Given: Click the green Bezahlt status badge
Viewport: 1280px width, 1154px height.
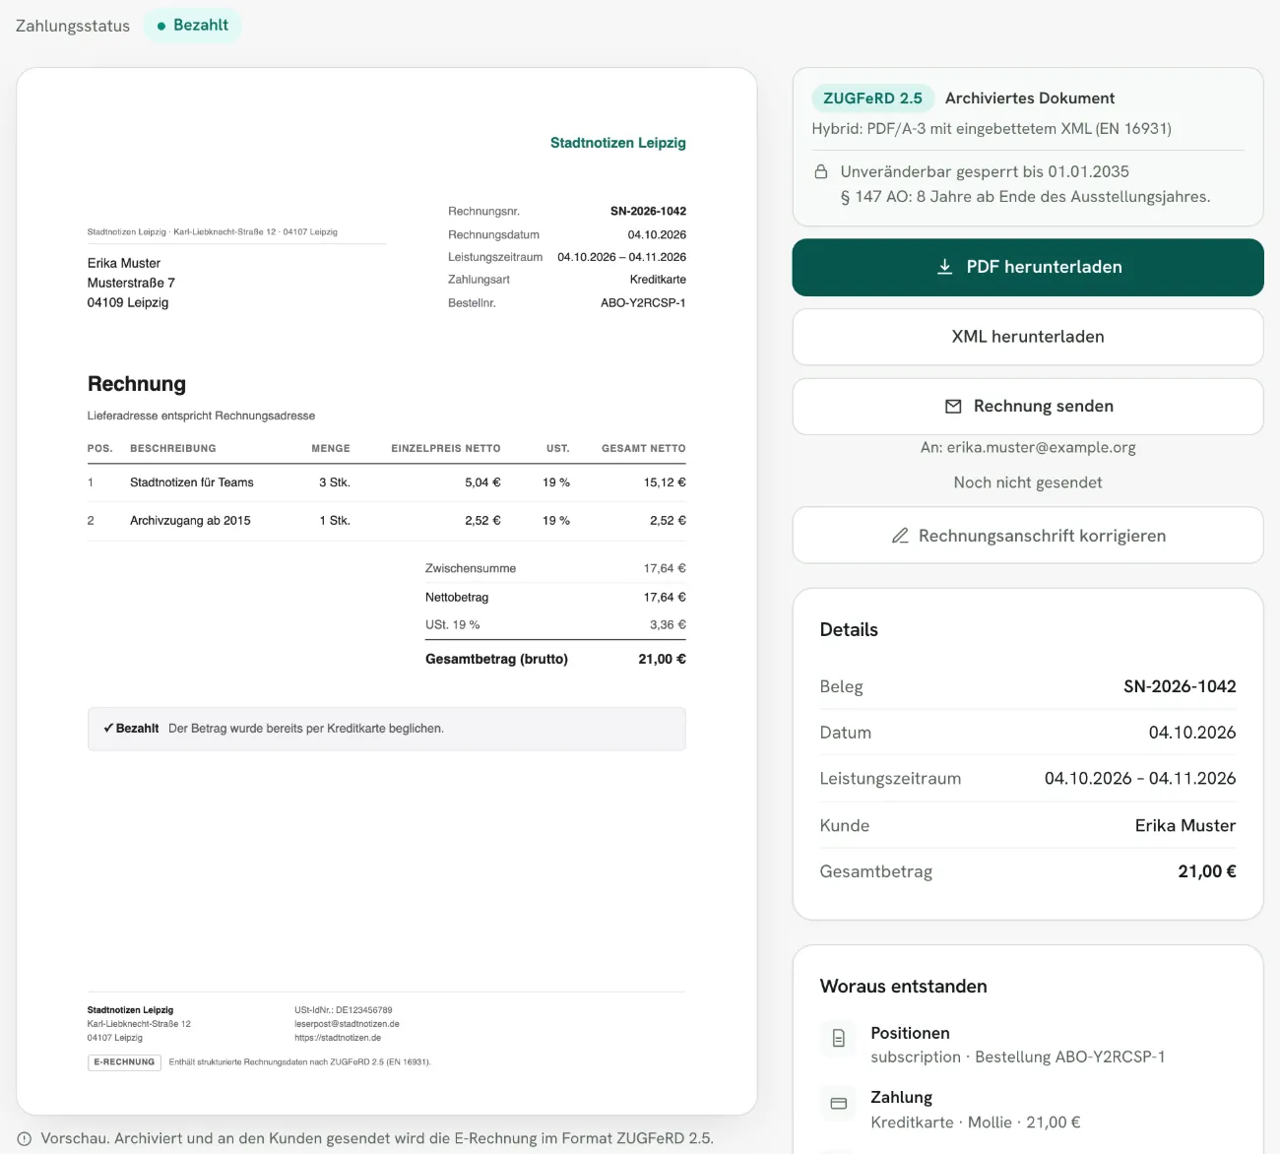Looking at the screenshot, I should [193, 26].
